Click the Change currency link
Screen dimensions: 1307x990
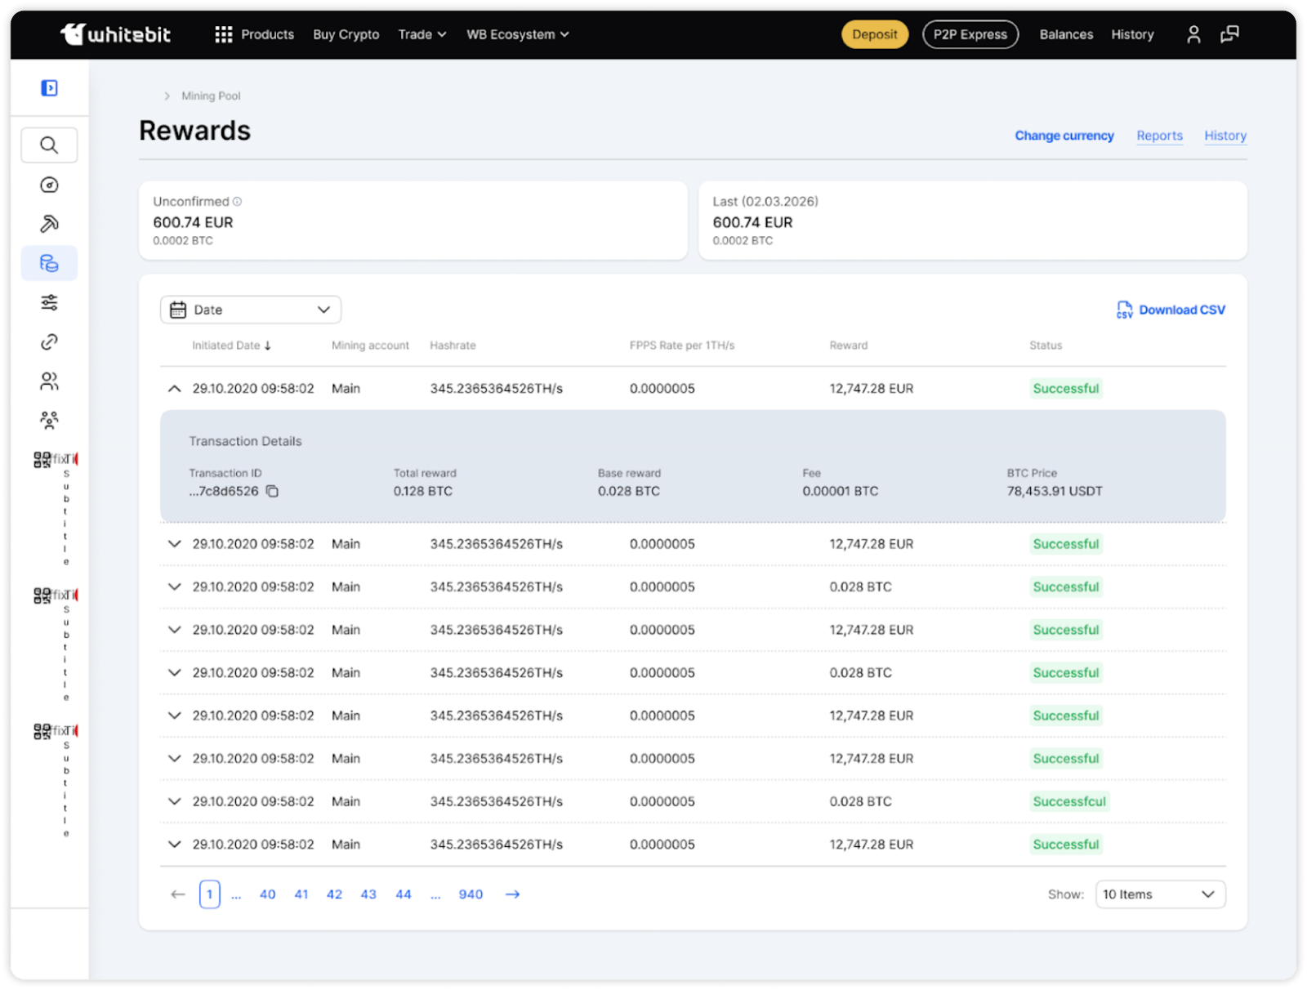click(1064, 136)
